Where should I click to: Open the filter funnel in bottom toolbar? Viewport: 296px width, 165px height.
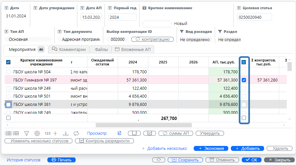pos(27,133)
